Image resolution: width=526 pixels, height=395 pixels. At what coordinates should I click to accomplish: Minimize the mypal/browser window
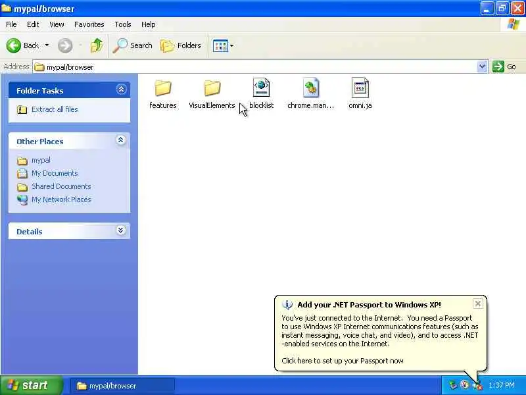tap(487, 9)
